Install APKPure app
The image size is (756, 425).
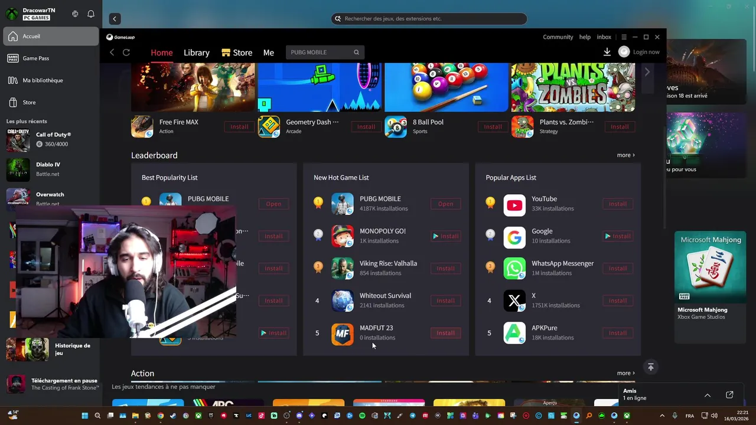click(x=618, y=333)
